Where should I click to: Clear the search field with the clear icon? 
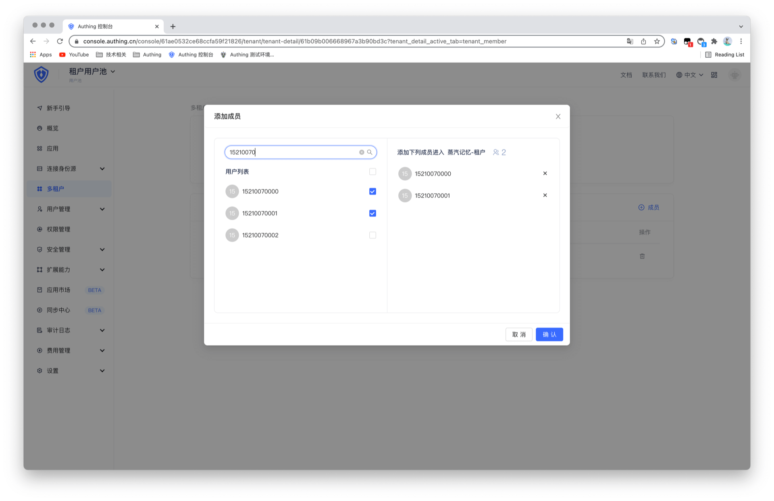[362, 152]
